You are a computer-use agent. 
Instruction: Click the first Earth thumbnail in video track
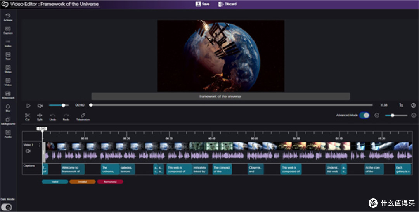point(50,146)
